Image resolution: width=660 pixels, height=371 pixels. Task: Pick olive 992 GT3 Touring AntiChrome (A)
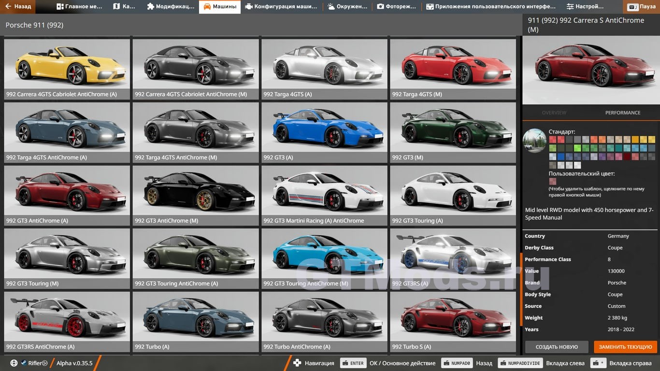[196, 258]
